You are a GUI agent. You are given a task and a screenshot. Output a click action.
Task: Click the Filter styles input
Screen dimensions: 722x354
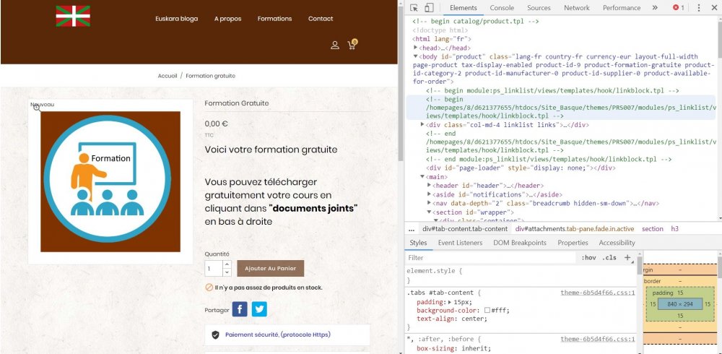point(491,258)
